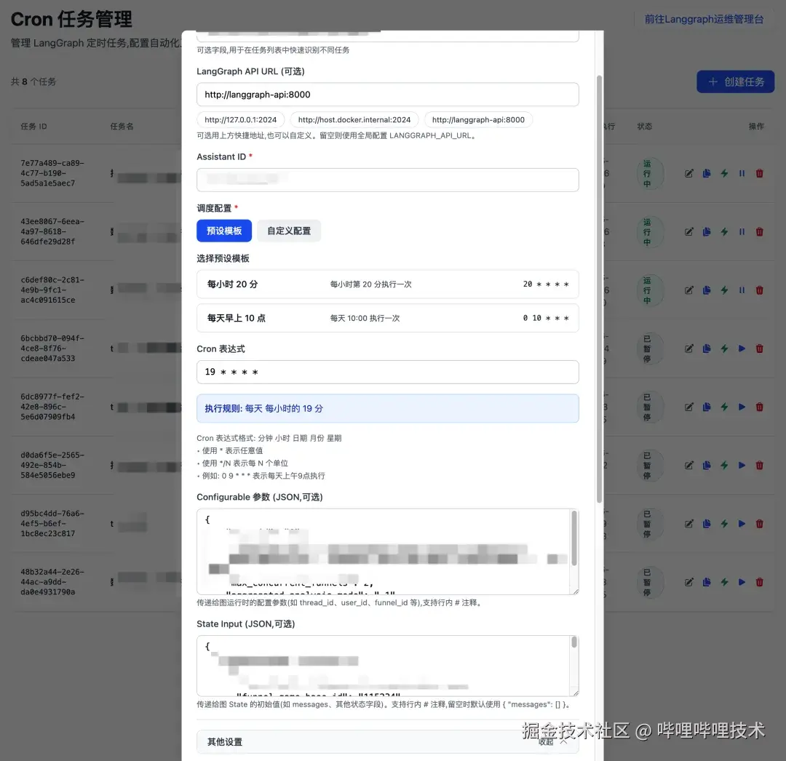
Task: Resume task 48b32a44
Action: (x=742, y=582)
